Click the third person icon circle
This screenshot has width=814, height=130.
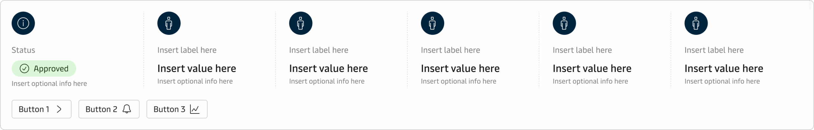click(x=432, y=23)
